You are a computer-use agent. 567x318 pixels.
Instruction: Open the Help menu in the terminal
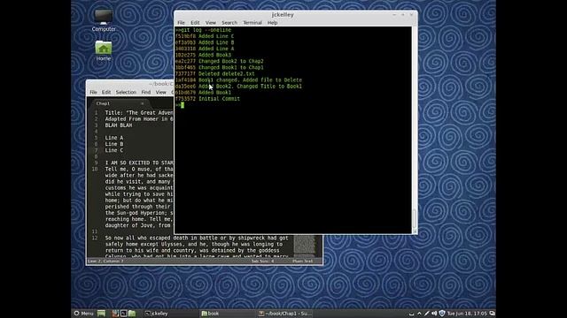272,23
